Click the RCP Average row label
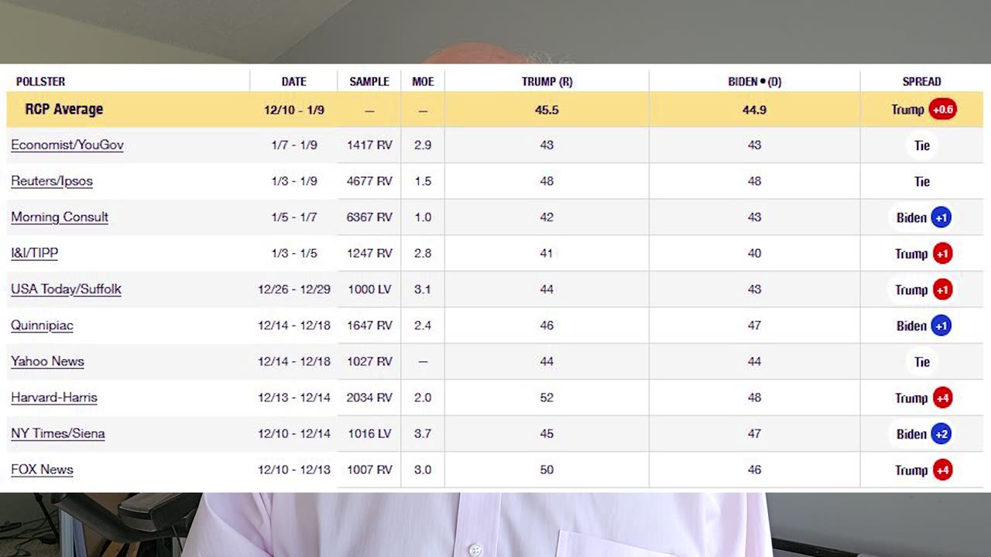 63,109
